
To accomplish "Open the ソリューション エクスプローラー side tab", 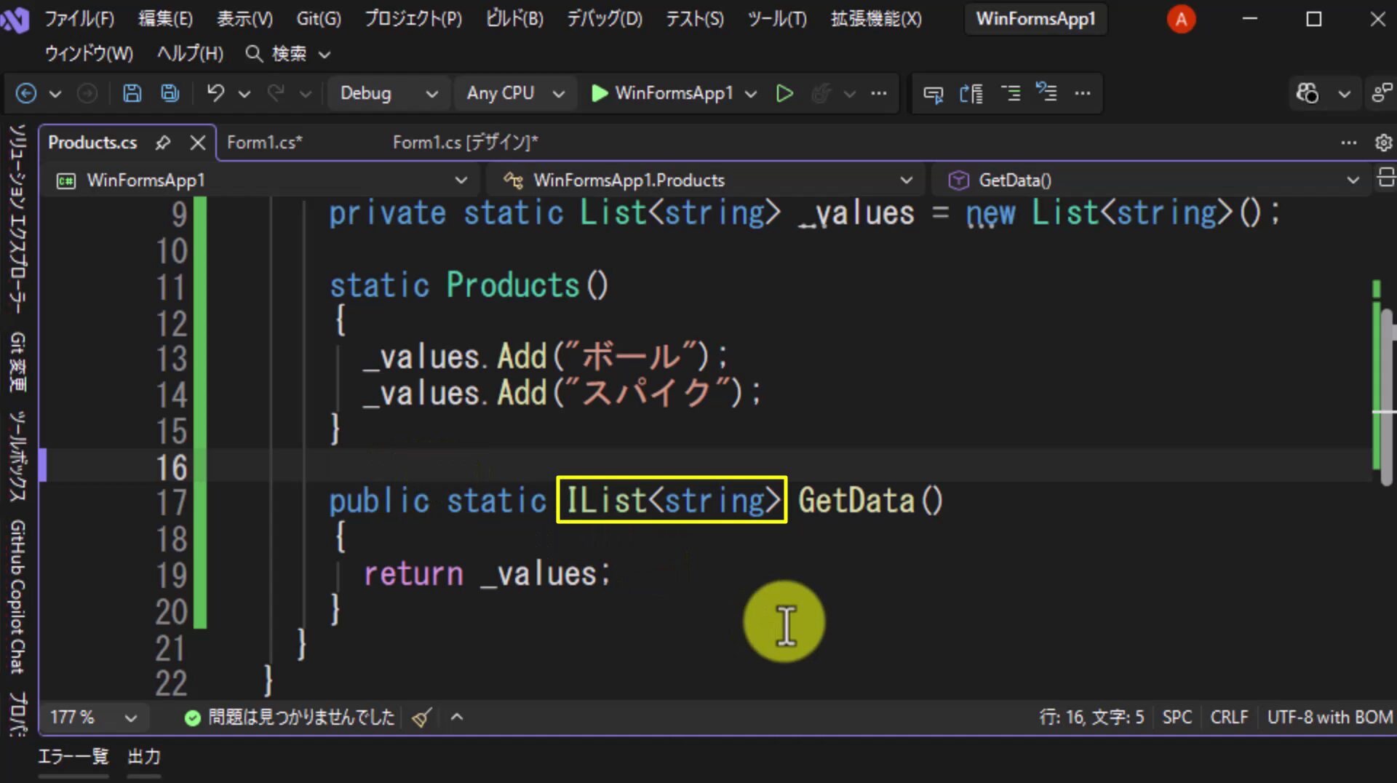I will (x=17, y=218).
